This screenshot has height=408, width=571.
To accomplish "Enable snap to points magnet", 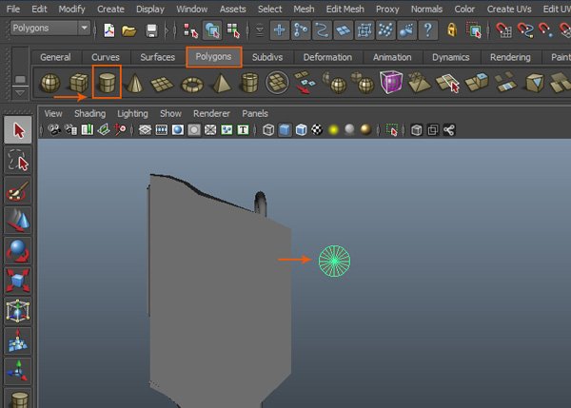I will 545,30.
